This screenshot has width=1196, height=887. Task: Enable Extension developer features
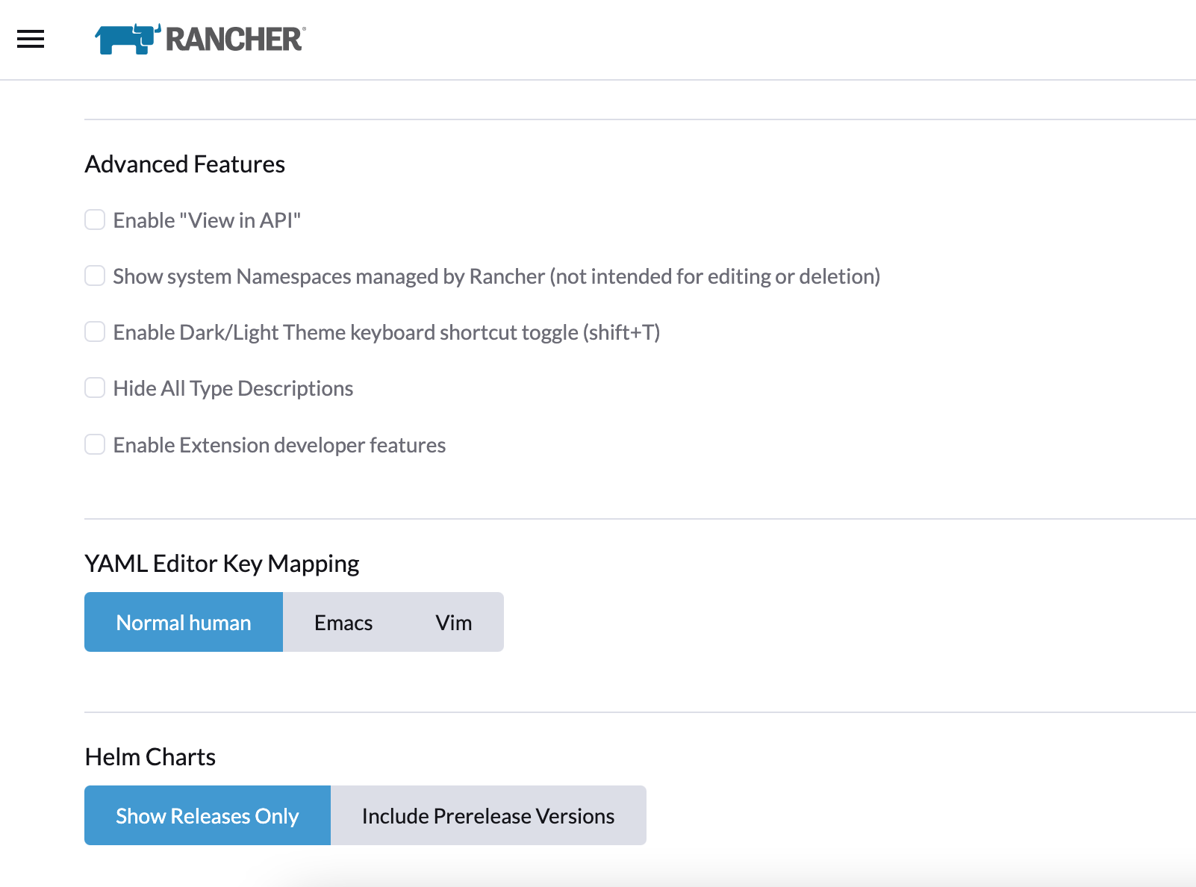95,444
